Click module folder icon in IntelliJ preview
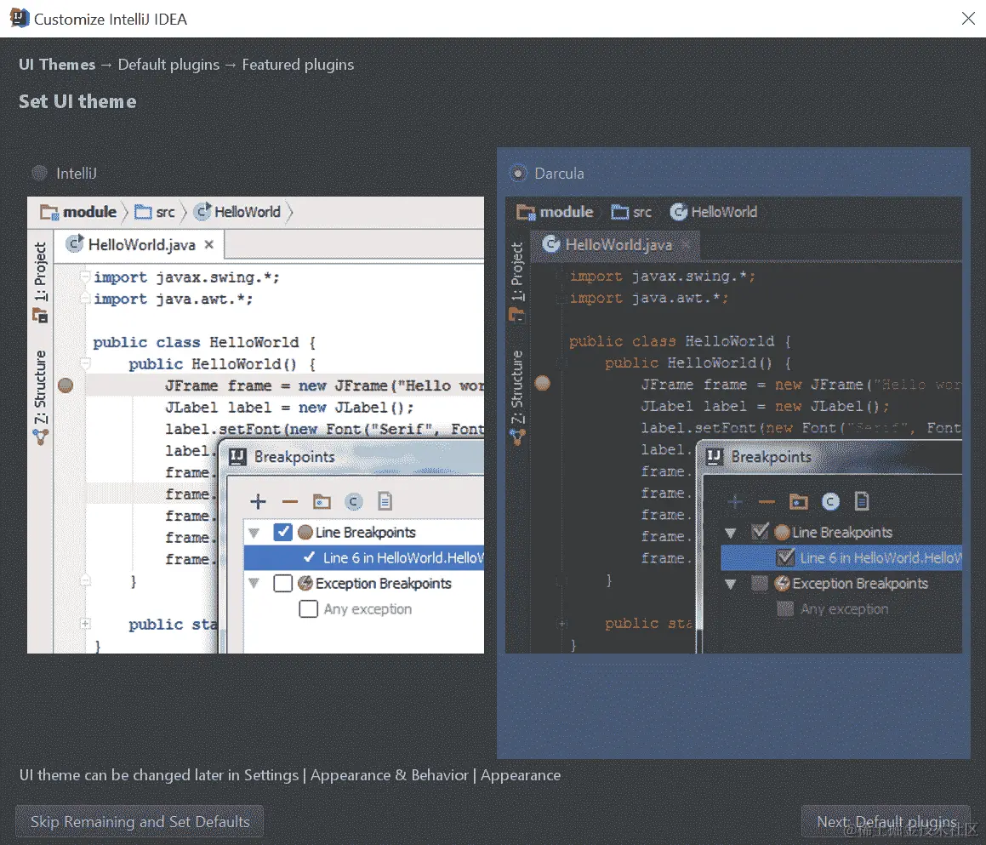The image size is (986, 845). coord(49,212)
